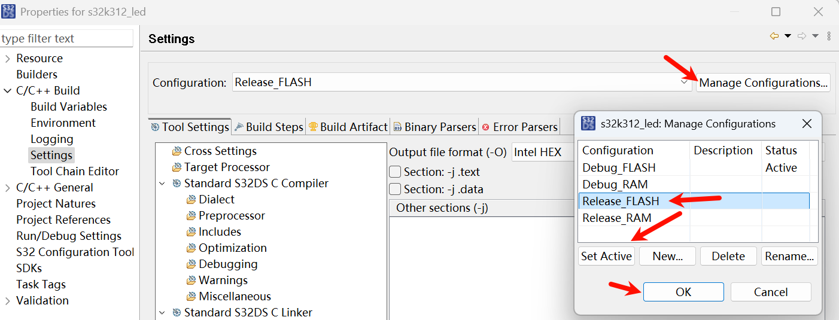Viewport: 839px width, 320px height.
Task: Collapse the Standard S32DS C Compiler node
Action: 162,184
